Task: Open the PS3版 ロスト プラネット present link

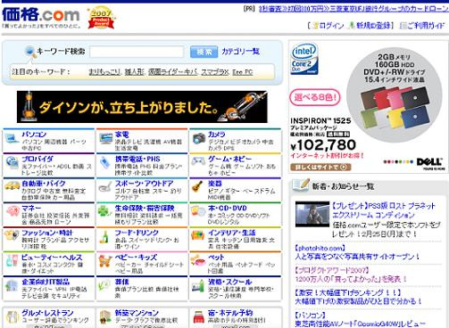Action: tap(384, 210)
